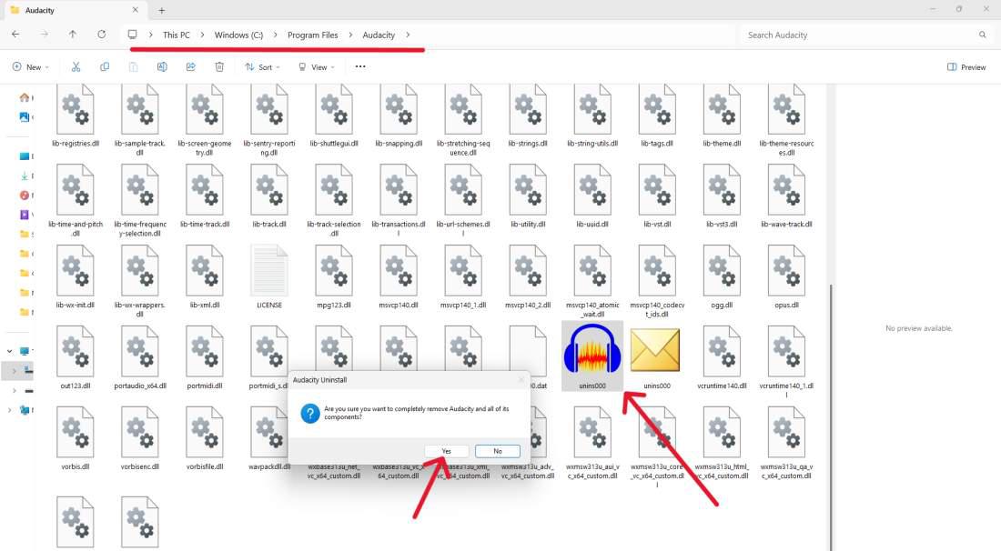Screen dimensions: 1001x551
Task: Click the Copy toolbar icon
Action: point(104,67)
